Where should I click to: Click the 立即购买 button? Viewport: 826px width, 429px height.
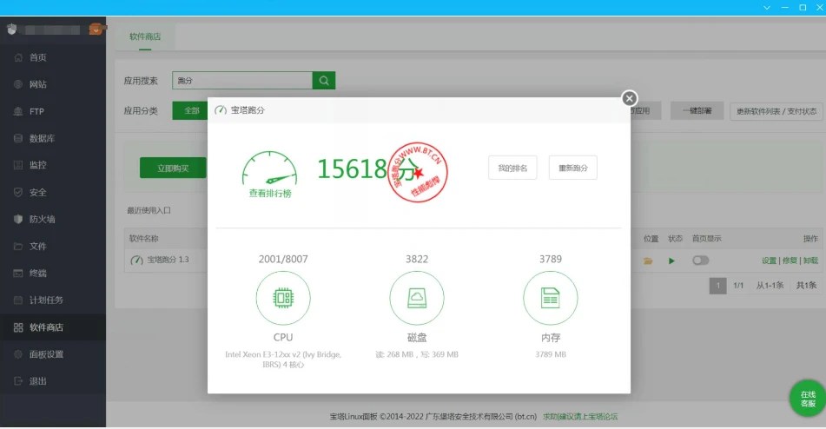click(x=173, y=168)
